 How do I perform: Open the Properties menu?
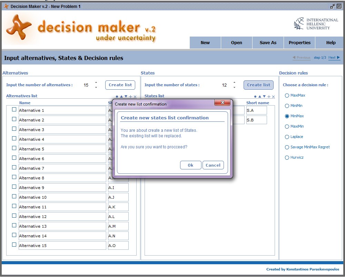tap(299, 43)
